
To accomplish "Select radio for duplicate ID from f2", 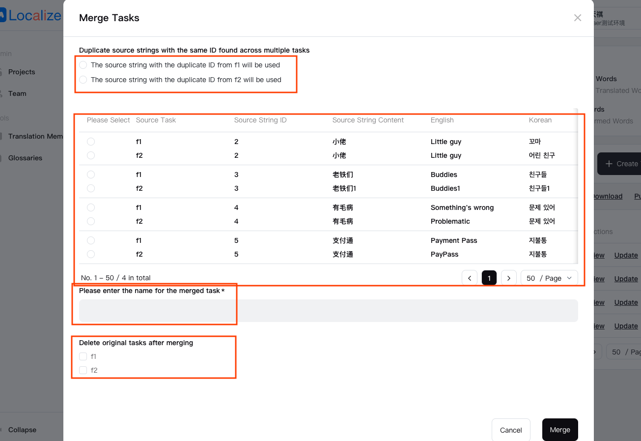I will click(83, 80).
